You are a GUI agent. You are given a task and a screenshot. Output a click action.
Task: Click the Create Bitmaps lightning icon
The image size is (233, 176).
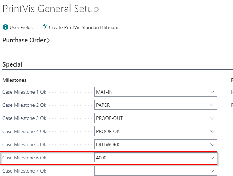pyautogui.click(x=45, y=27)
